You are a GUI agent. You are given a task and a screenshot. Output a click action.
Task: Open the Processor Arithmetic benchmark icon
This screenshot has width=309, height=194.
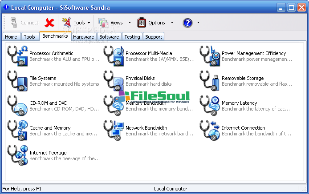pos(18,56)
